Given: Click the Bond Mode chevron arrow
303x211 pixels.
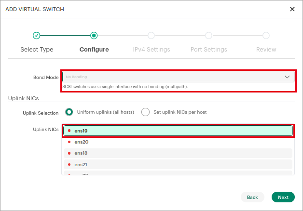Looking at the screenshot, I should [287, 77].
